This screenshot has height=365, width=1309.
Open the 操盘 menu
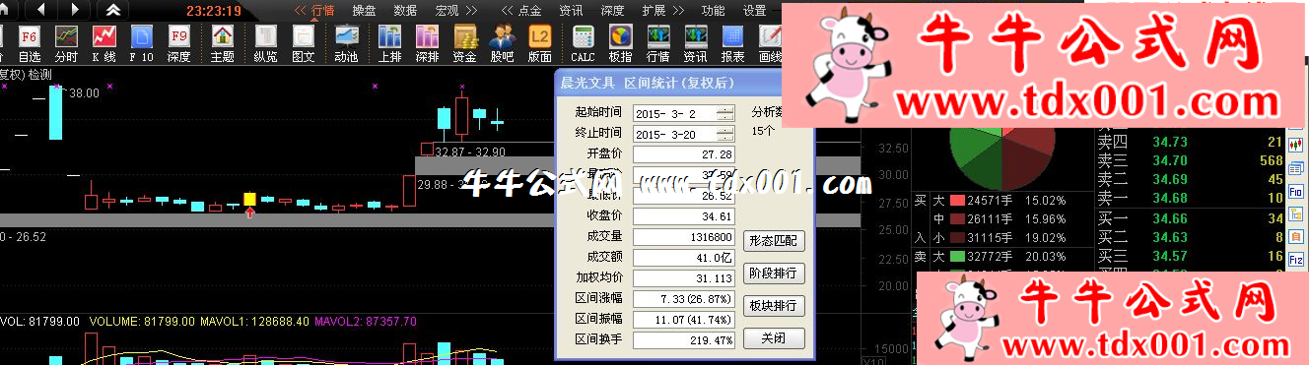coord(365,11)
